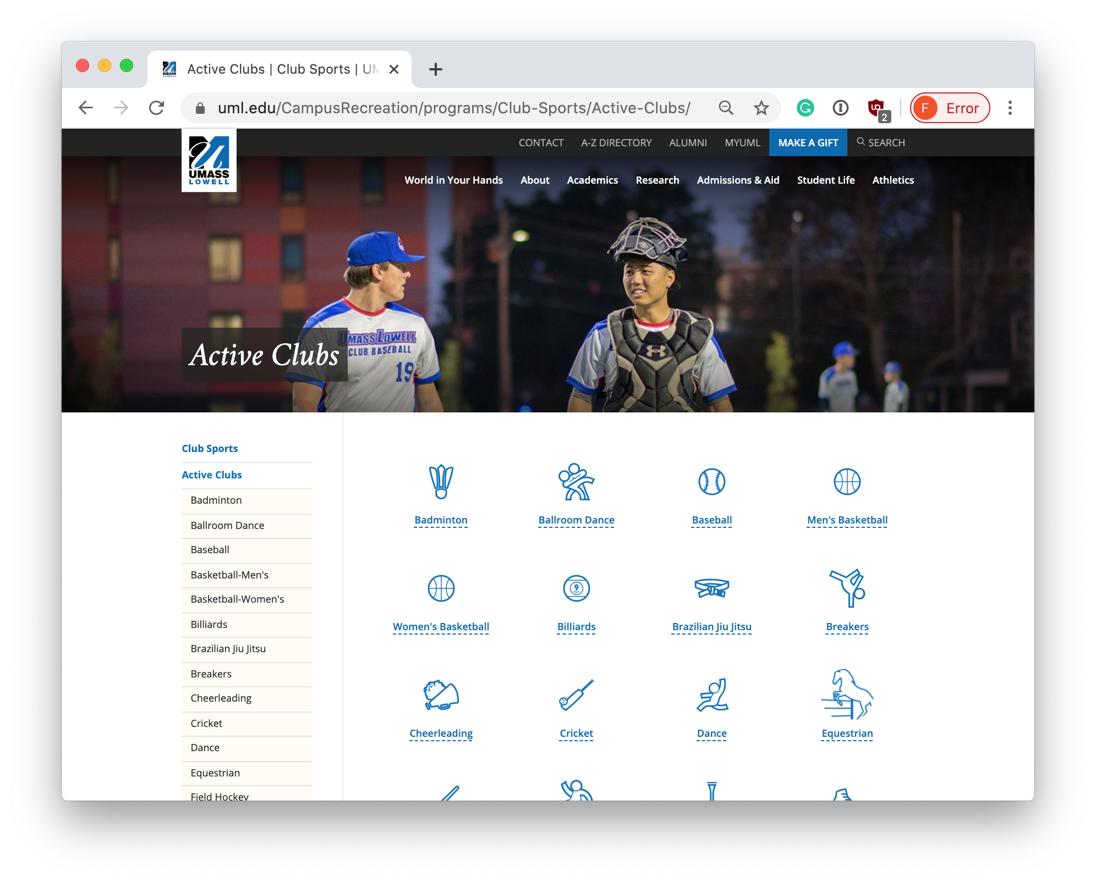Click the UMass Lowell logo
The height and width of the screenshot is (882, 1096).
209,161
